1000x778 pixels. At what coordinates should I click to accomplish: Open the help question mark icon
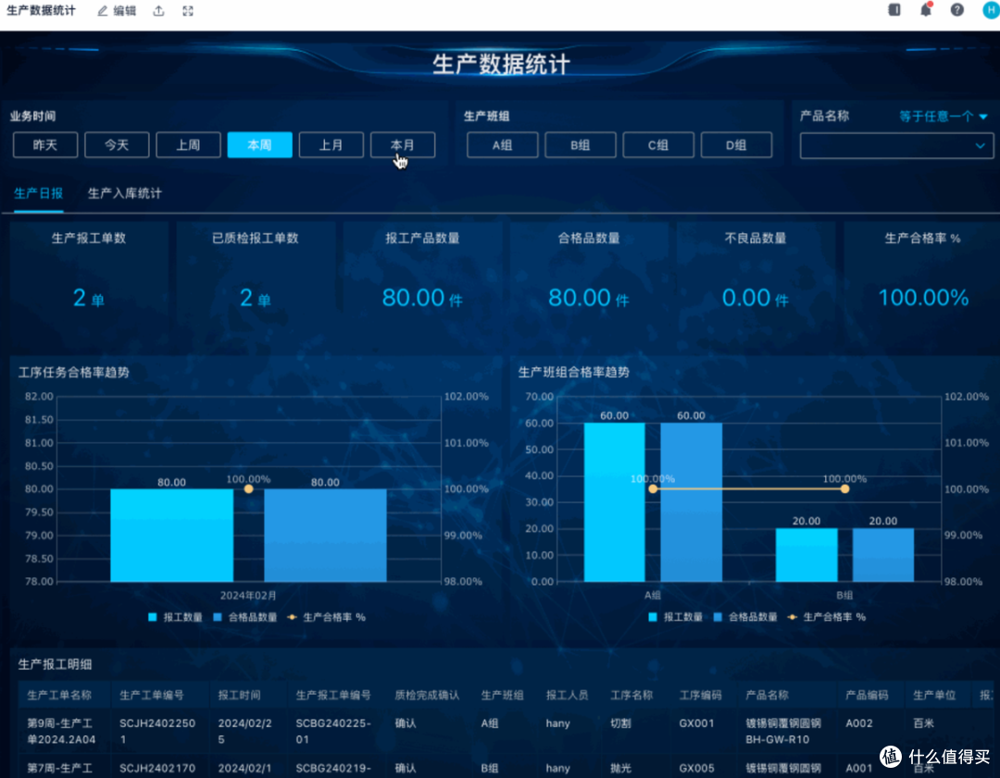point(957,9)
